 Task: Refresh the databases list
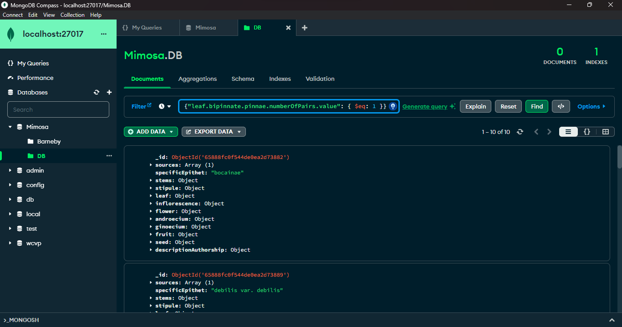coord(97,92)
